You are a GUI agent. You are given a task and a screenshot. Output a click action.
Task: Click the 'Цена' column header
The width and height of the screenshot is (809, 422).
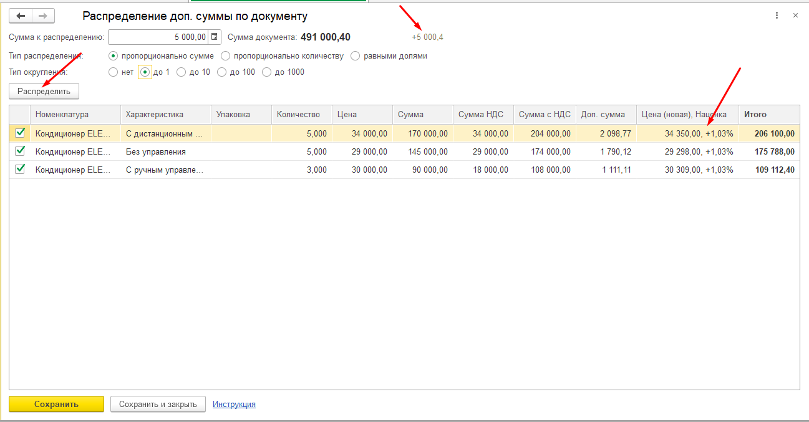362,115
